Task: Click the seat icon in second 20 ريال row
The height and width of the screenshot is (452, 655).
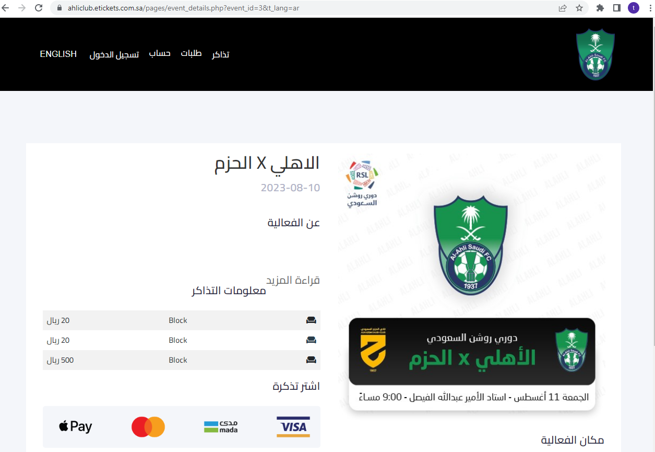Action: coord(311,340)
